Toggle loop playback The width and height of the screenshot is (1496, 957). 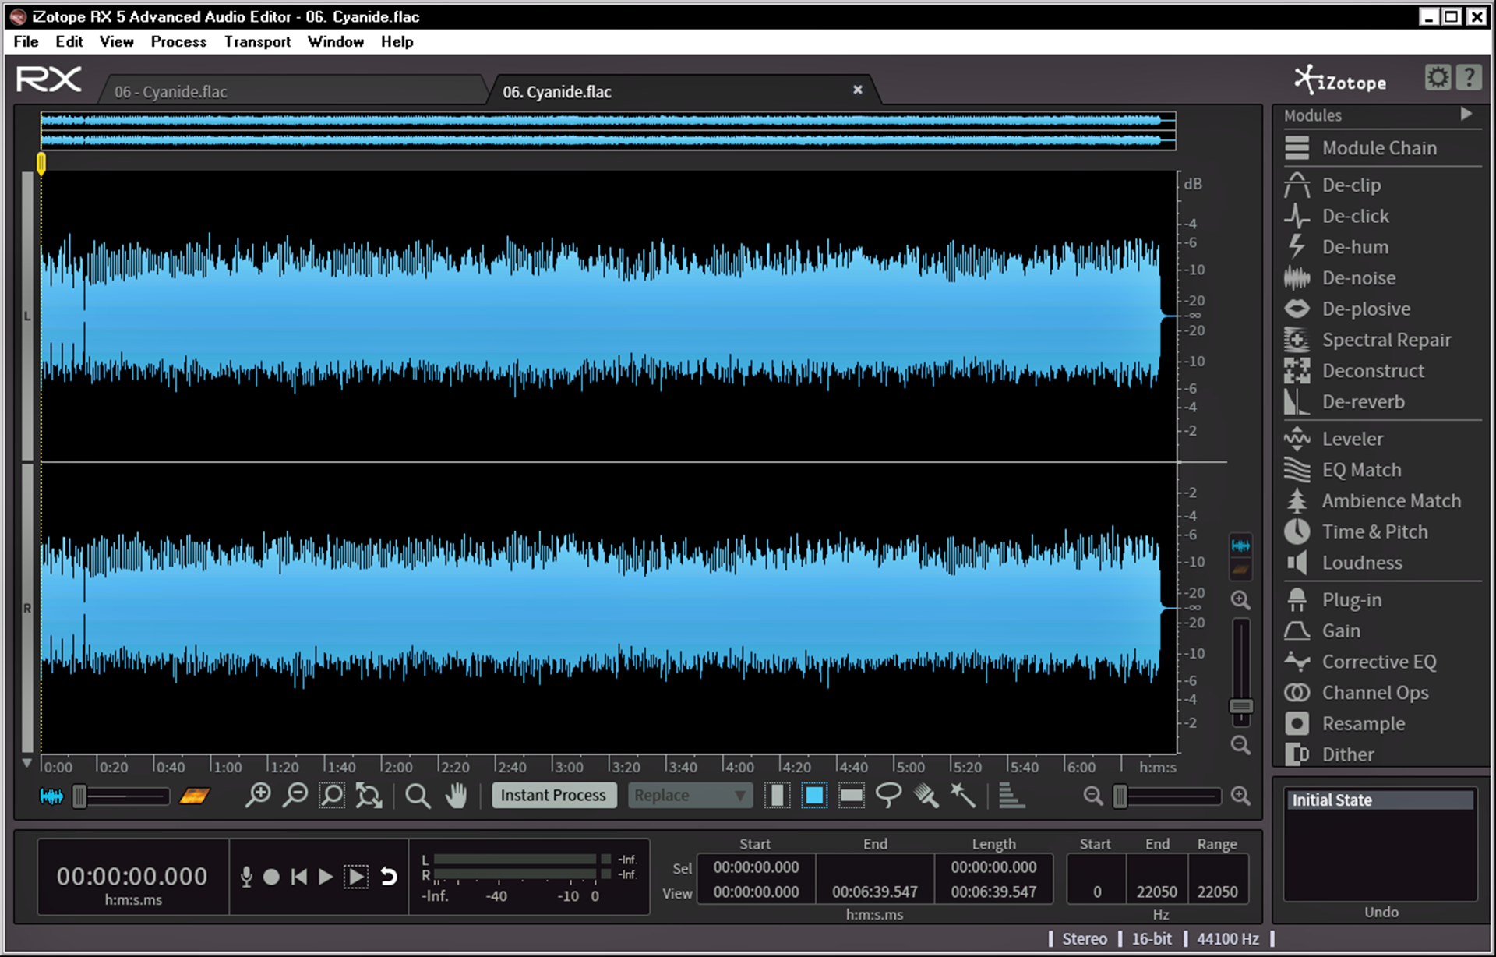click(x=388, y=877)
